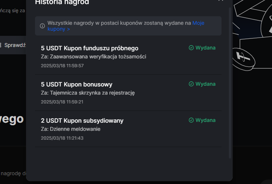Select the 5 USDT Kupon bonusowy title

pos(77,85)
